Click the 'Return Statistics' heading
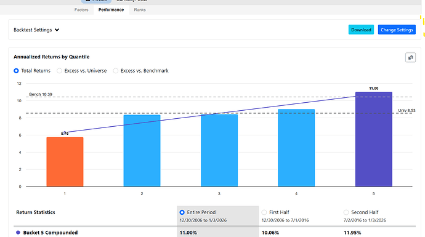The height and width of the screenshot is (237, 425). click(x=36, y=212)
